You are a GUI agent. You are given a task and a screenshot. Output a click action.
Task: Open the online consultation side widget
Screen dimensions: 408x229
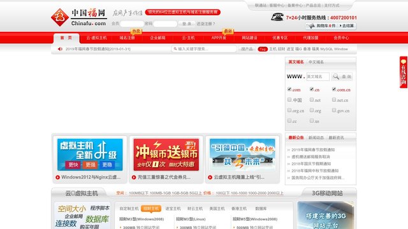[x=404, y=72]
